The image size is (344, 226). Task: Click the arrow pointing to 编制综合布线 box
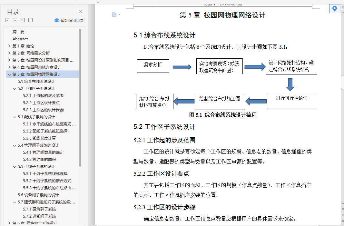184,101
